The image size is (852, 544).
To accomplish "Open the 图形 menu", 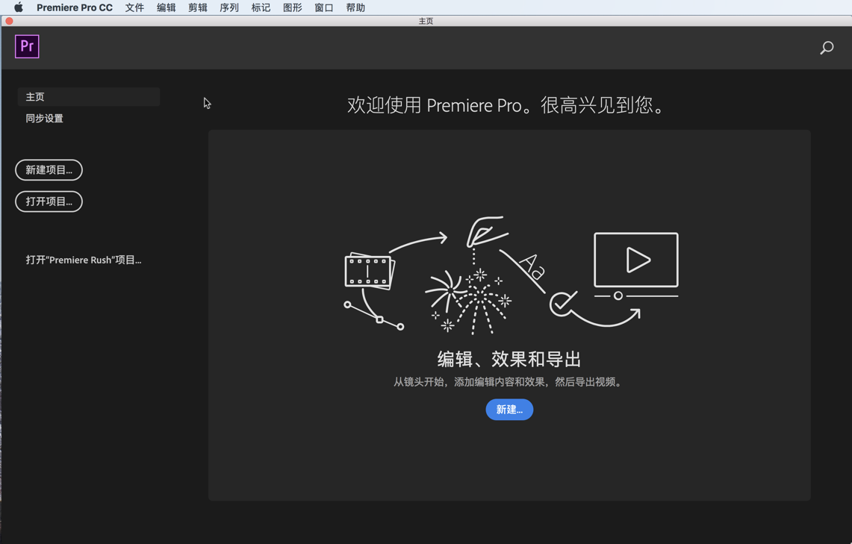I will 292,7.
